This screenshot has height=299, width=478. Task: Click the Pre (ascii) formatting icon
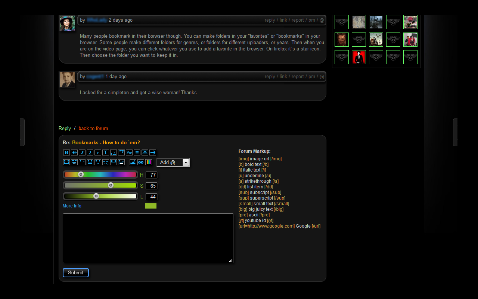(129, 152)
